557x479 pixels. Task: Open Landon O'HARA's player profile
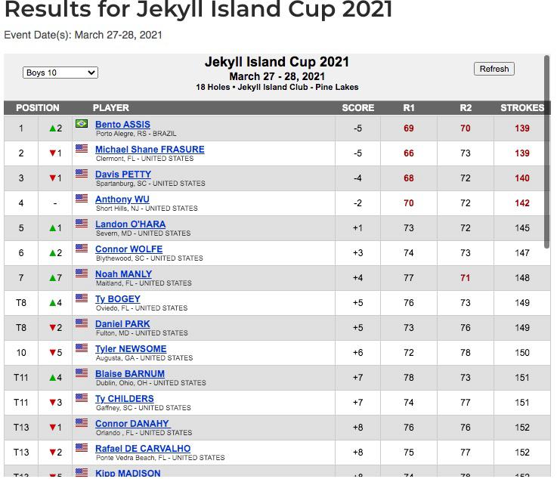(x=130, y=224)
